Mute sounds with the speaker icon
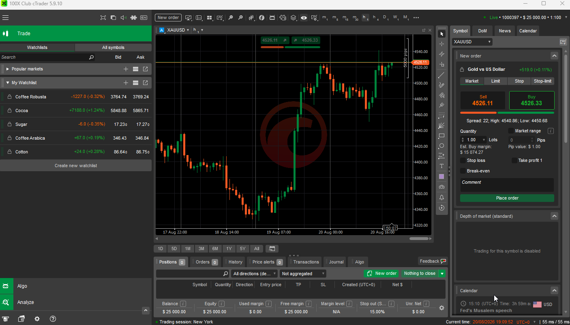570x325 pixels. coord(123,18)
